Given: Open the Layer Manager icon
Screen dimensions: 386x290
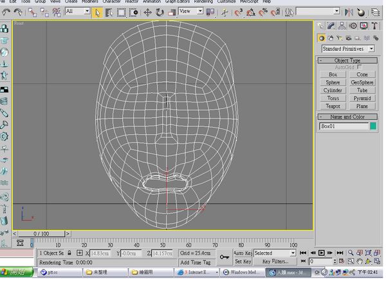Looking at the screenshot, I should (375, 12).
